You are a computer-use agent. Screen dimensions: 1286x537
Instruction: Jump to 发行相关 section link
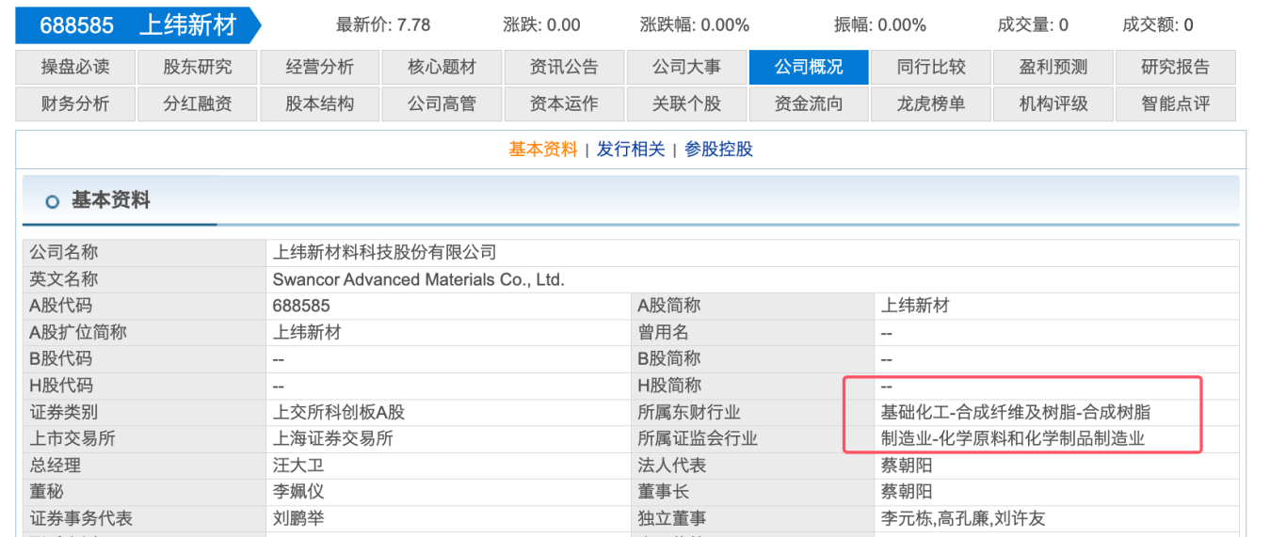631,150
